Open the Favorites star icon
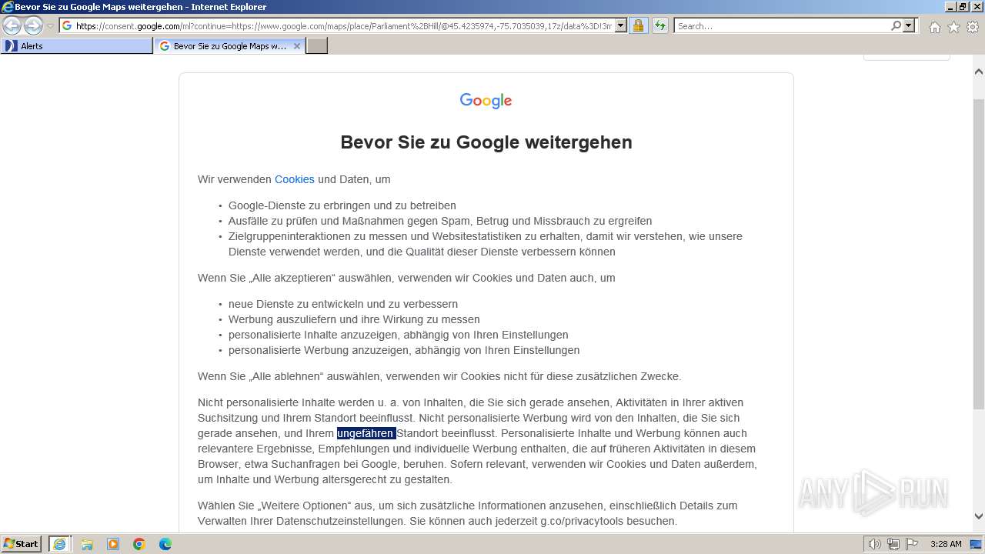The width and height of the screenshot is (985, 554). tap(953, 27)
